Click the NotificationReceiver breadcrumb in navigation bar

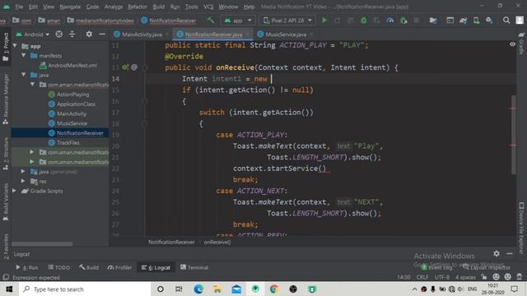click(168, 21)
